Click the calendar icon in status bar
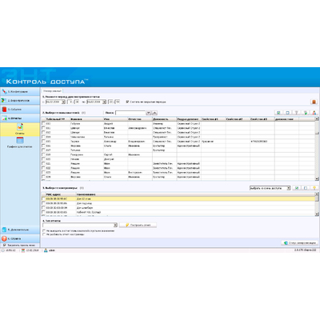The height and width of the screenshot is (320, 320). 23,250
